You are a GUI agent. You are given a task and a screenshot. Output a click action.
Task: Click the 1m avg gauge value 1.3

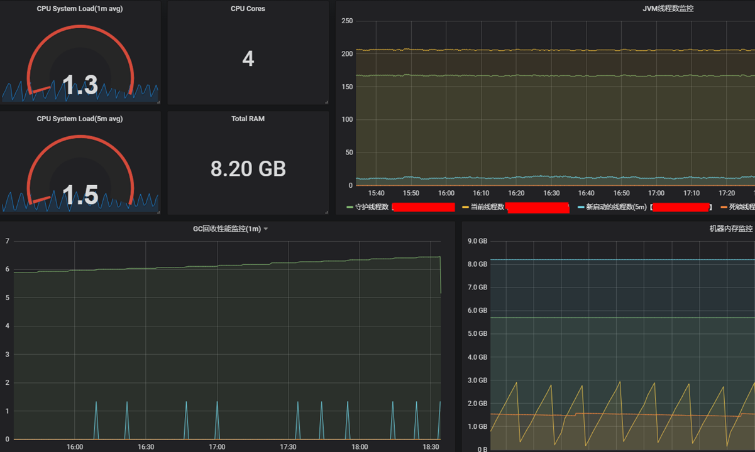[x=80, y=85]
